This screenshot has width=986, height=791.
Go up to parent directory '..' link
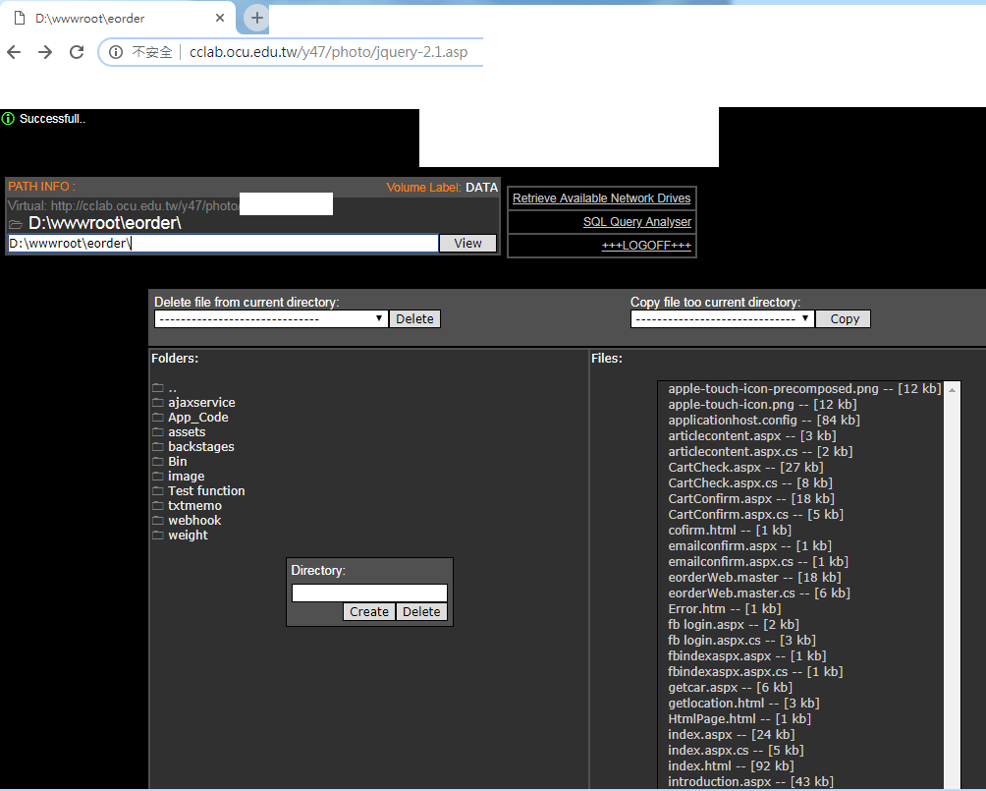point(172,388)
